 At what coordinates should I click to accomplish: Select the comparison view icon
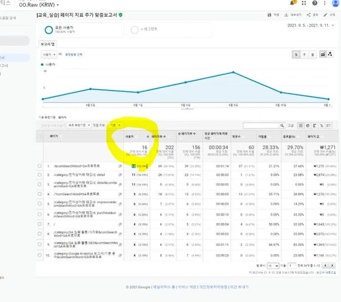[321, 126]
